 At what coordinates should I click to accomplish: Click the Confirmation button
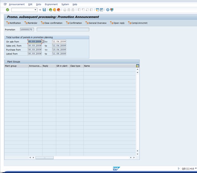point(74,23)
